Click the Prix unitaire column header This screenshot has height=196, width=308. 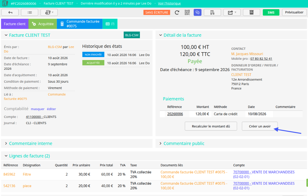[x=81, y=165]
